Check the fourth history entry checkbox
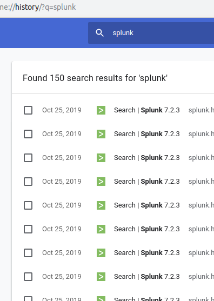Image resolution: width=214 pixels, height=301 pixels. click(28, 182)
